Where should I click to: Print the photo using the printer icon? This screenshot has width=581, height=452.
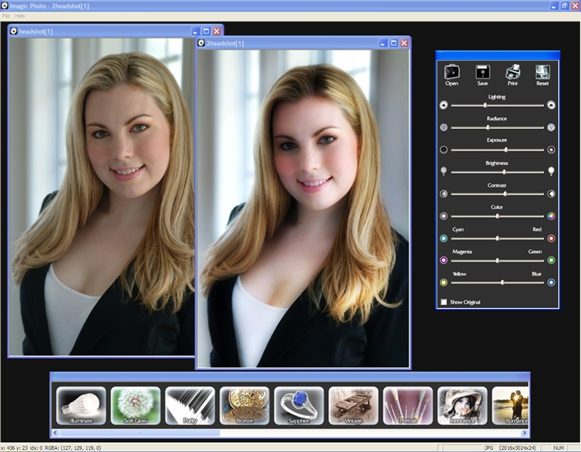click(513, 72)
